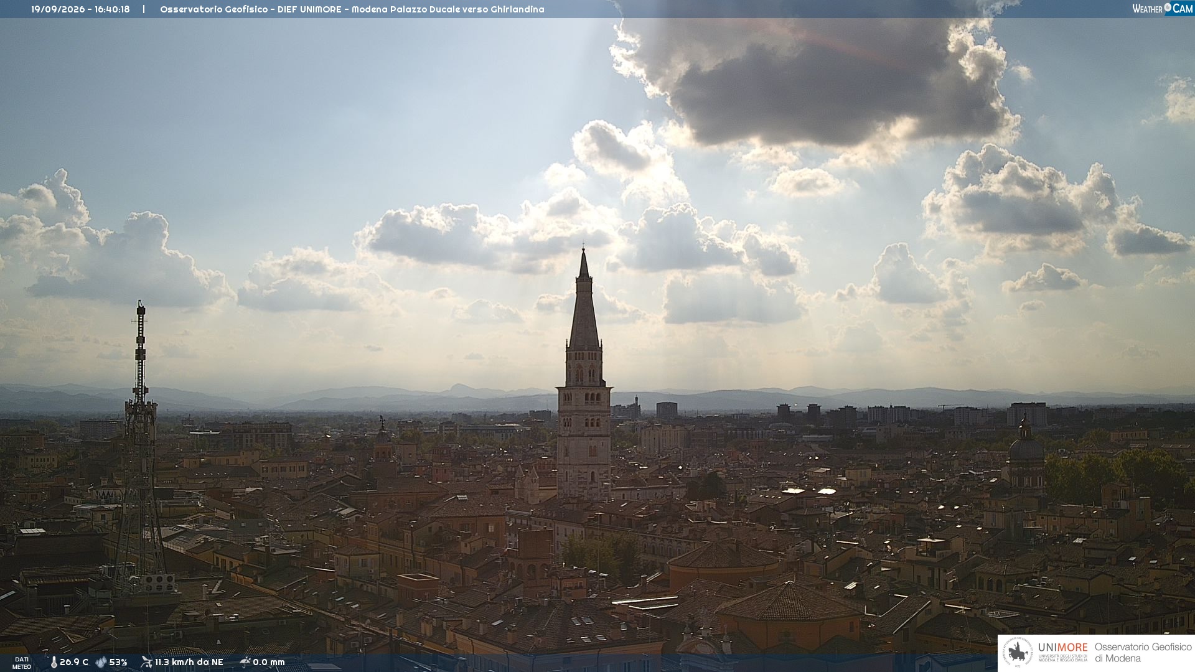Click the UNIMORE round seal emblem
This screenshot has height=672, width=1195.
point(1018,653)
